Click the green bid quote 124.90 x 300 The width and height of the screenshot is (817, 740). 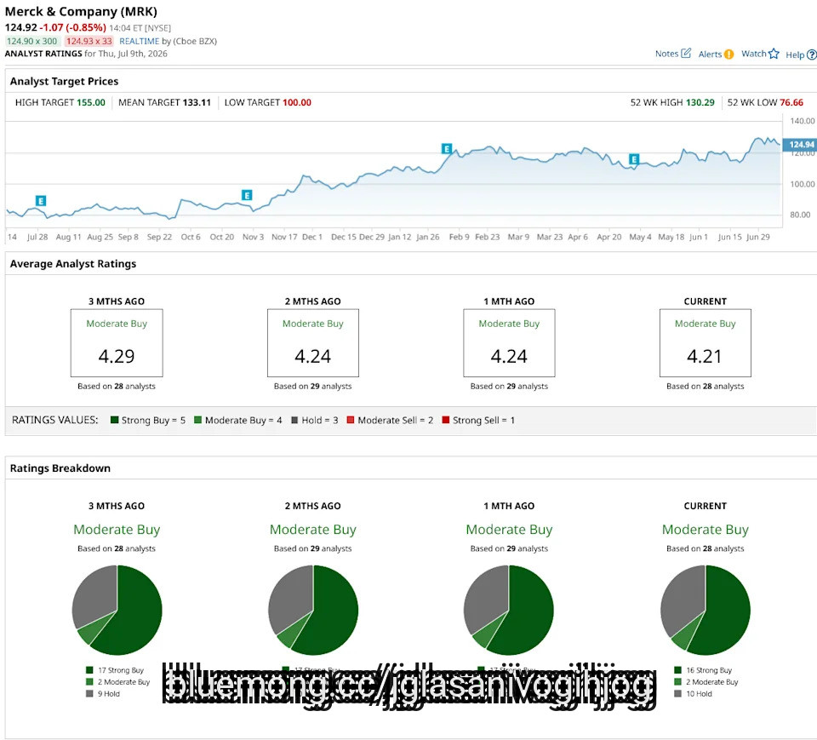pyautogui.click(x=32, y=41)
